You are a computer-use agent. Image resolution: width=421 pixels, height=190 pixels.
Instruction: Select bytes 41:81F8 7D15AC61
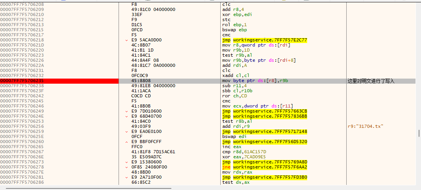153,152
